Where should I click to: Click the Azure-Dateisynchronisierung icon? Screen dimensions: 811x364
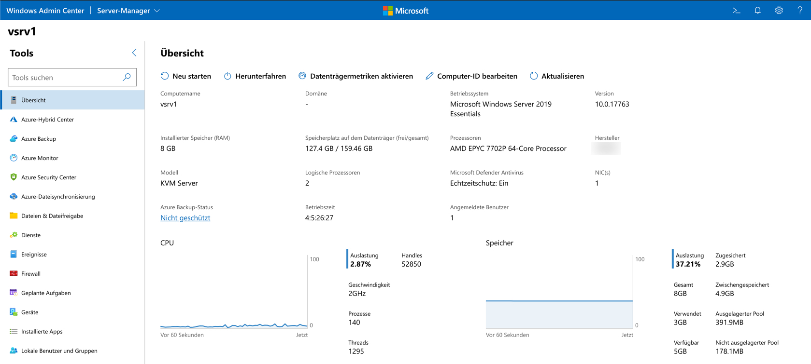[x=14, y=196]
